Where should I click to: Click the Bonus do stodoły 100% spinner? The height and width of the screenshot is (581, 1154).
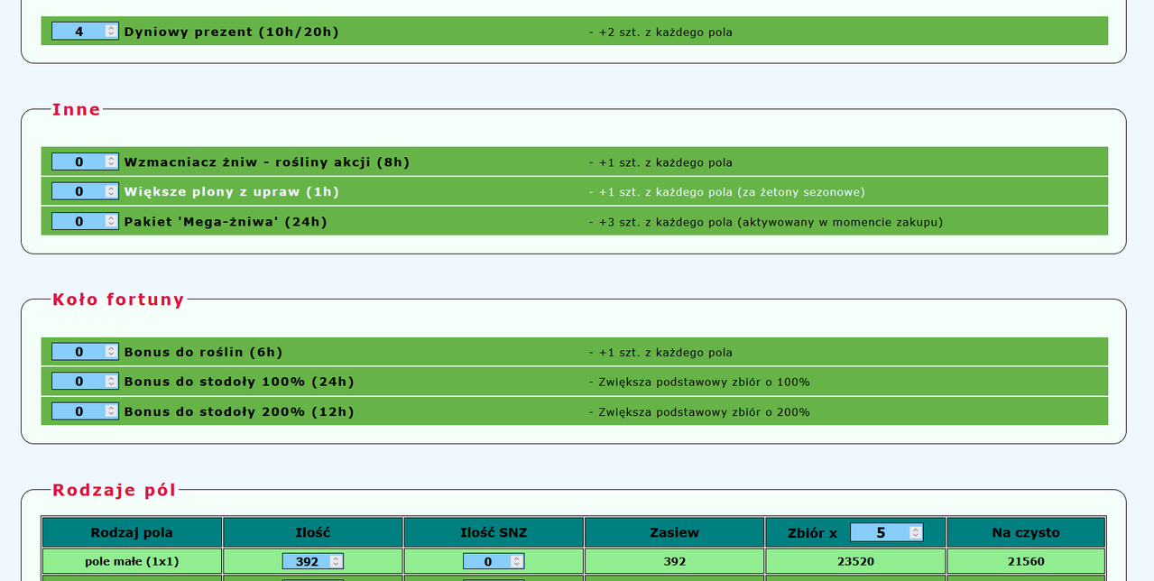[111, 382]
